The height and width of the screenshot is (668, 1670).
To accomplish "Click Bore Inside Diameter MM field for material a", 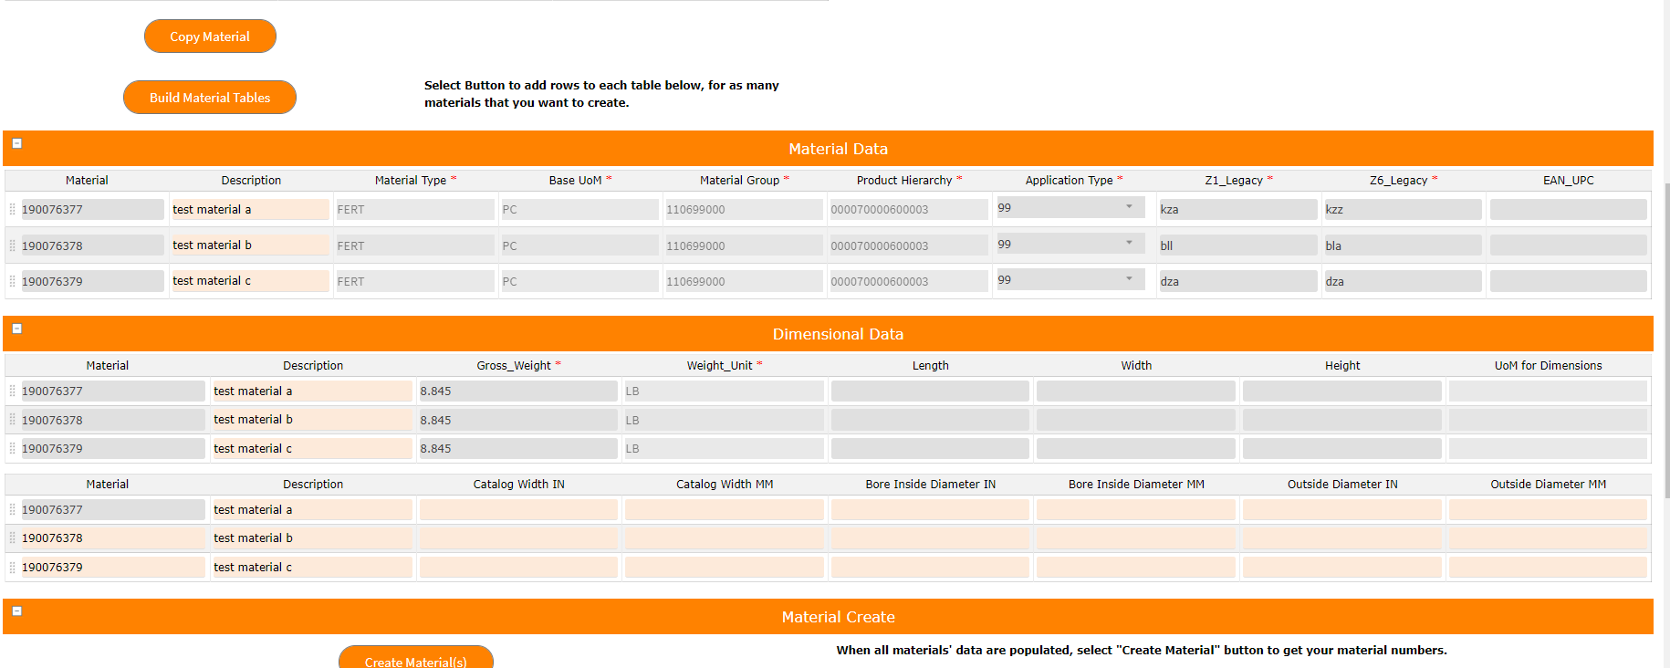I will point(1136,509).
